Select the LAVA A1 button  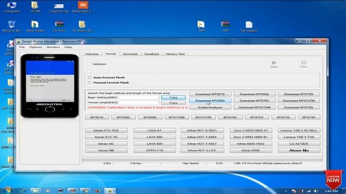155,130
